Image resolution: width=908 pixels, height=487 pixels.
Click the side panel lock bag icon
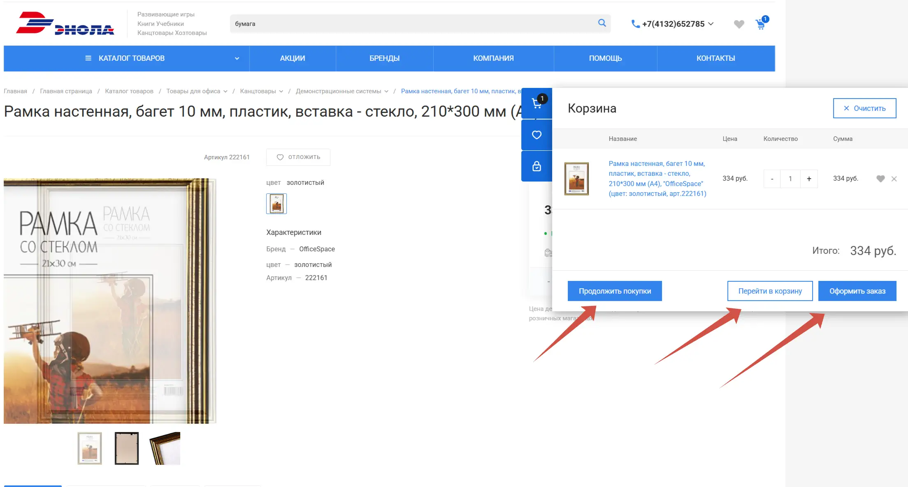pos(536,166)
